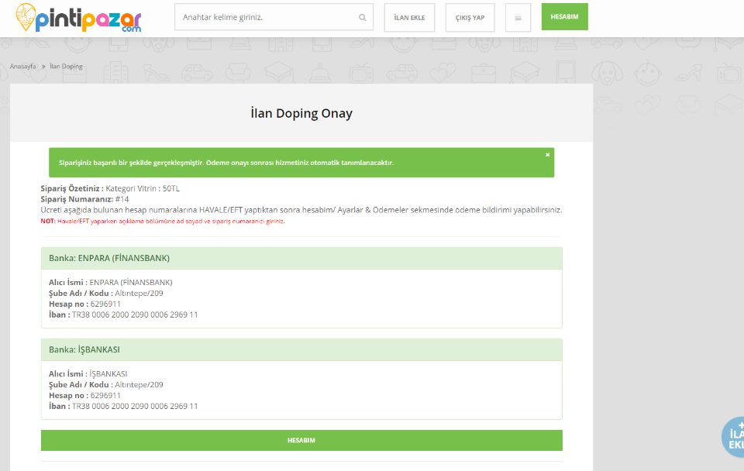744x471 pixels.
Task: Click the İŞBANKASI IBAN number
Action: tap(135, 406)
